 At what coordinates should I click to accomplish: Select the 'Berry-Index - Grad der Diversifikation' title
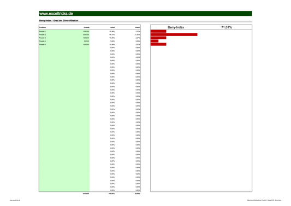(58, 21)
